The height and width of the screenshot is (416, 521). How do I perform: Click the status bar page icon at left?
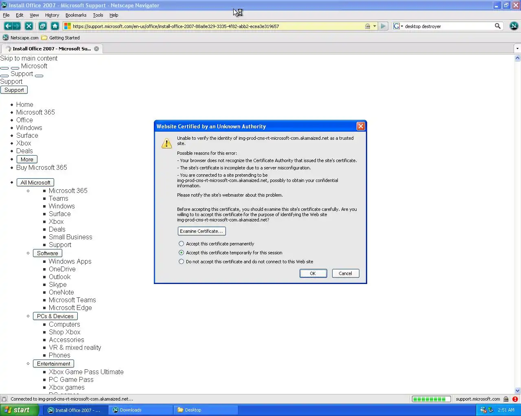[x=4, y=399]
